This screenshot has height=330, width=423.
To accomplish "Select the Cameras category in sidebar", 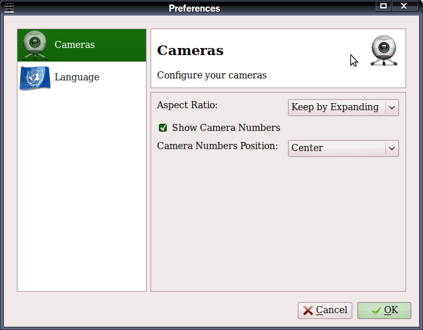I will [82, 45].
